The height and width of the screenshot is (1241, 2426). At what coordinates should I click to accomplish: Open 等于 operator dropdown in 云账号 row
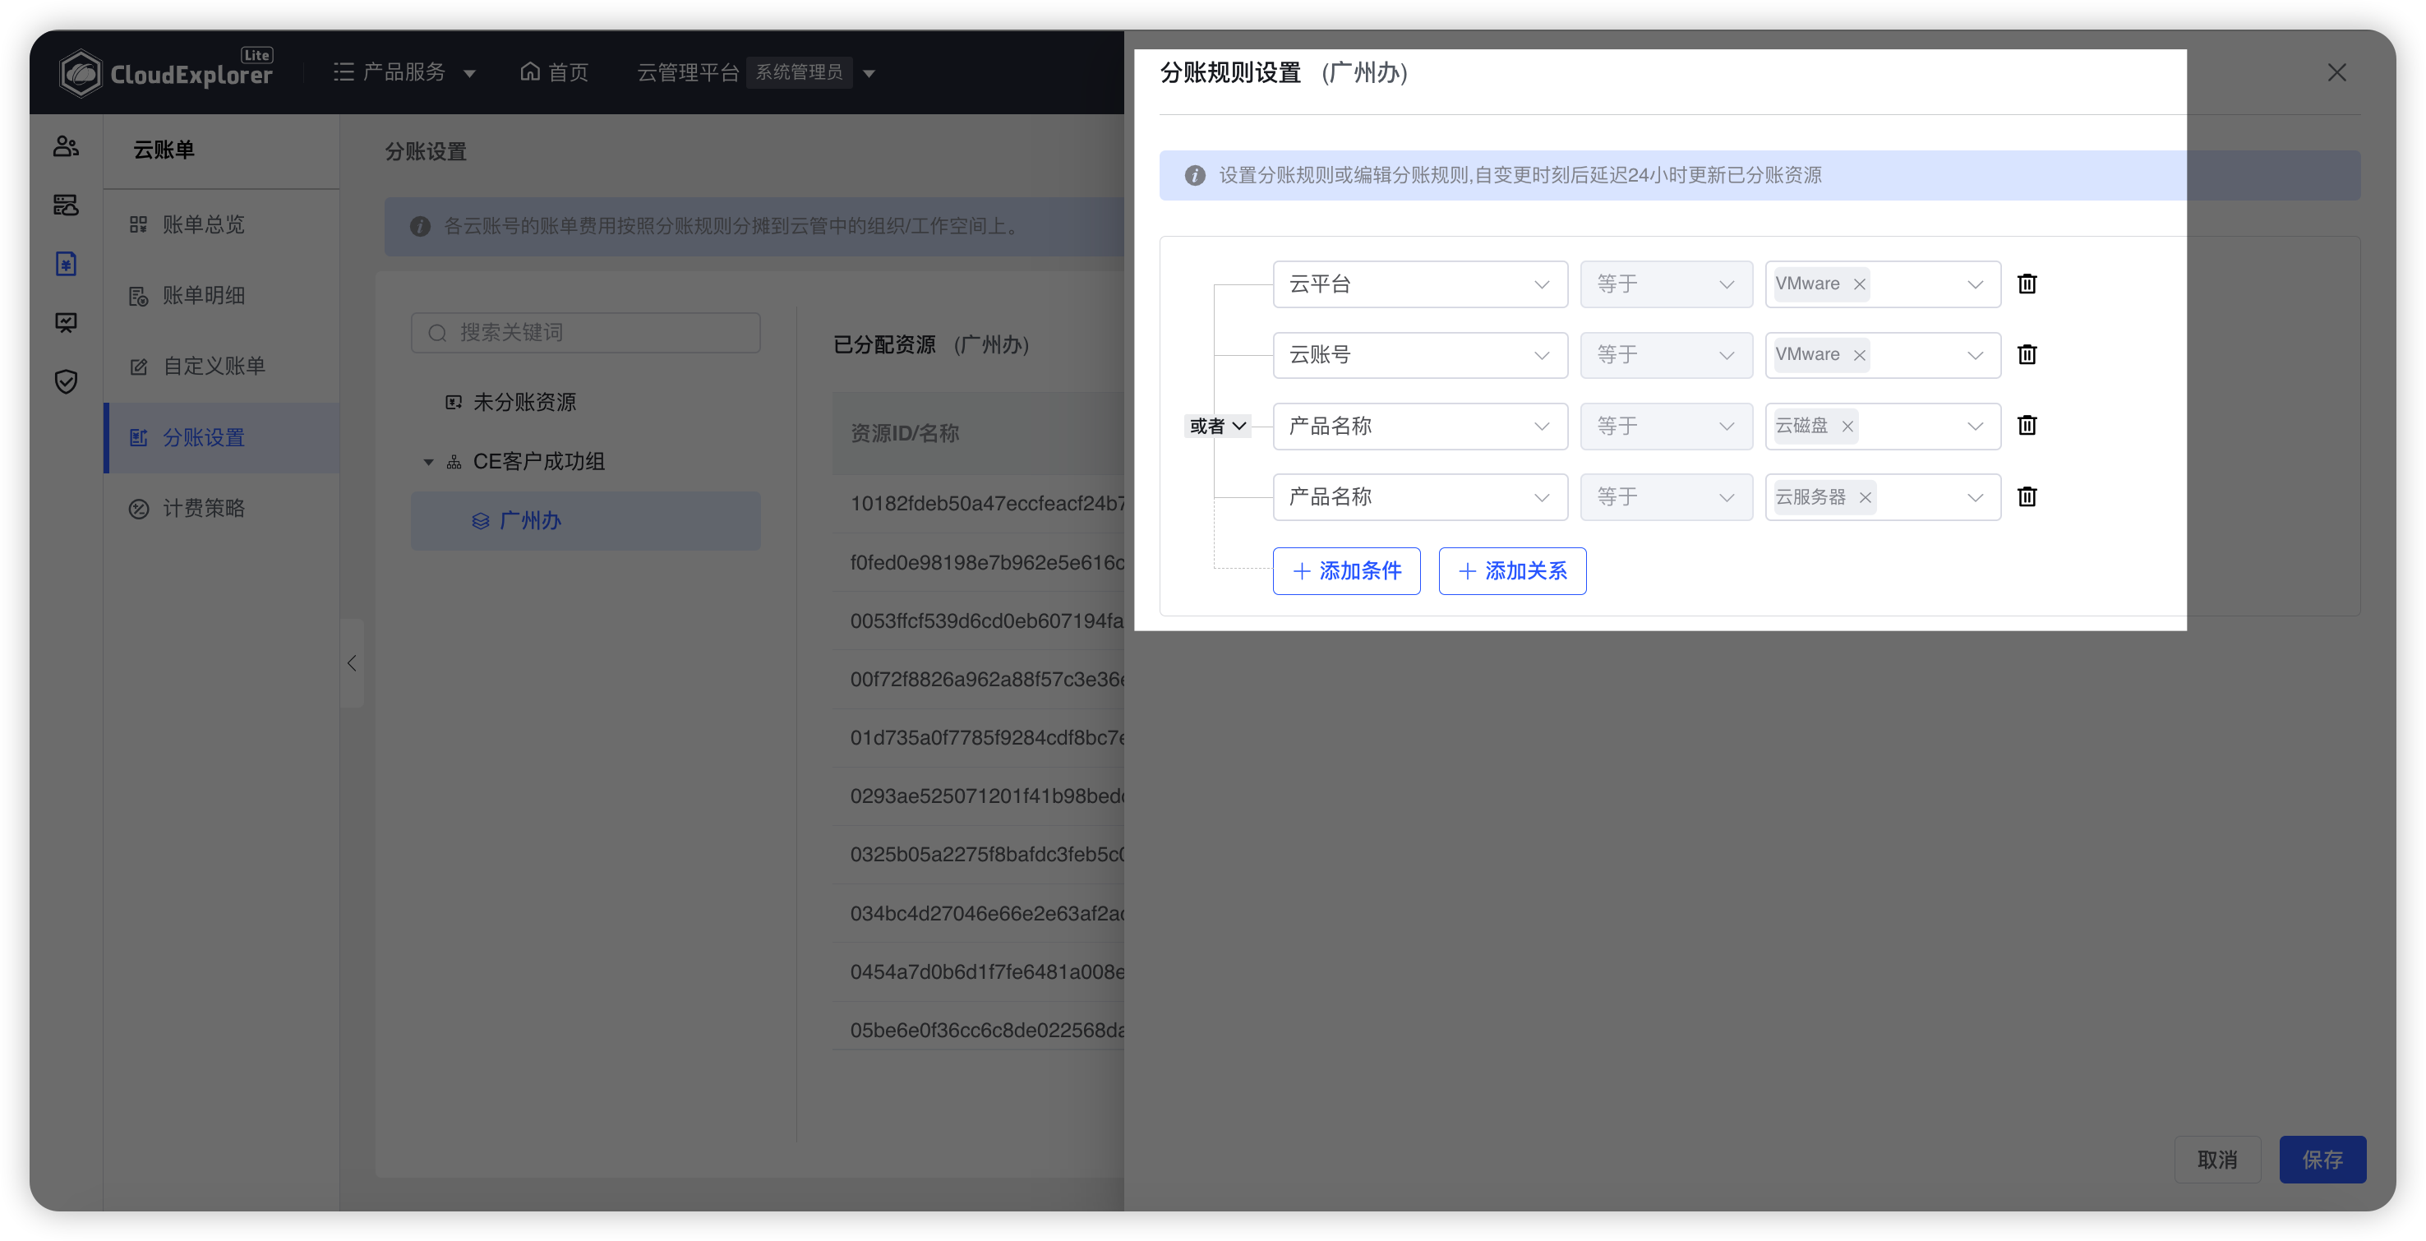[x=1666, y=355]
